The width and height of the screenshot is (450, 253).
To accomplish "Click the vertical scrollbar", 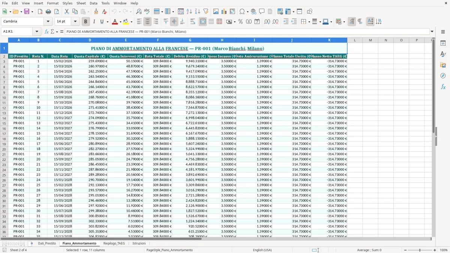I will [x=433, y=137].
